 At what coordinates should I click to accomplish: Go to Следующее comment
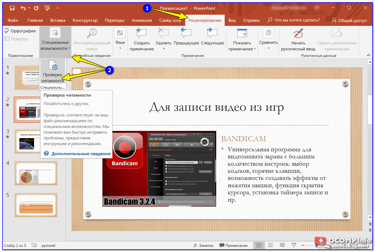[212, 37]
